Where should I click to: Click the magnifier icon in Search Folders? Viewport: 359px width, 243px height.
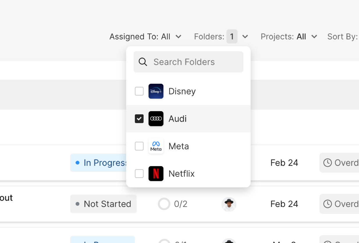click(143, 62)
